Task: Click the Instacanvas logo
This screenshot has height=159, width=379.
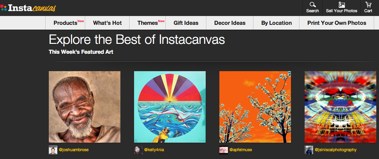Action: [28, 8]
